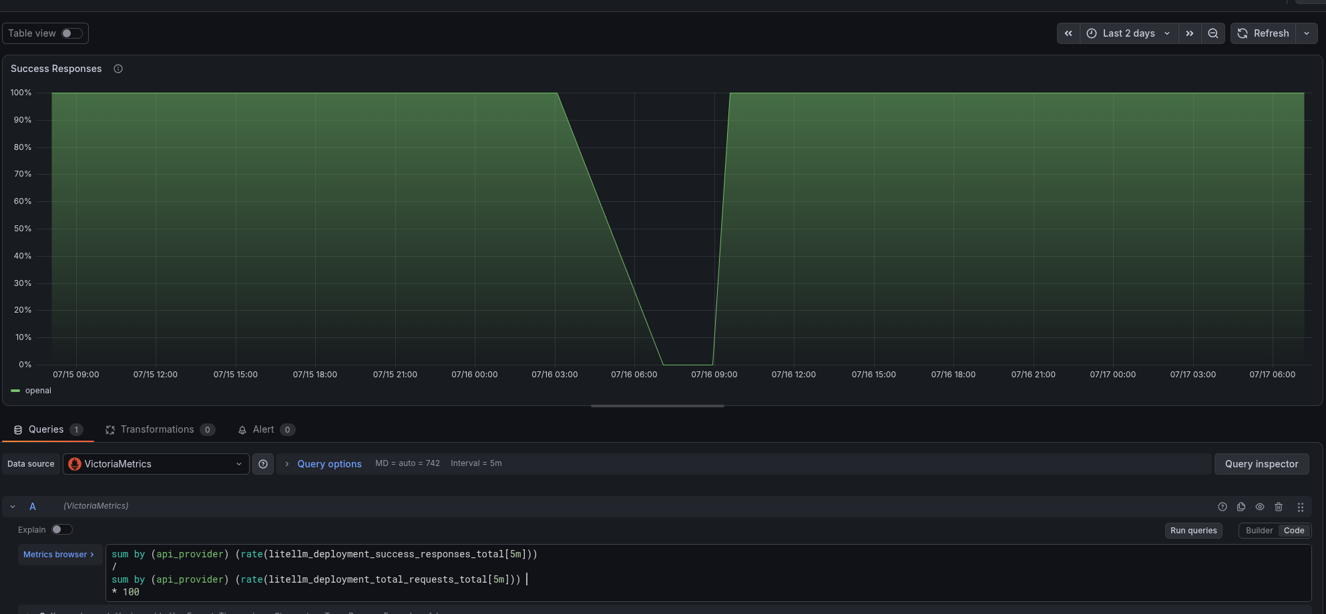Switch editor to Code mode
Viewport: 1326px width, 614px height.
[1294, 531]
